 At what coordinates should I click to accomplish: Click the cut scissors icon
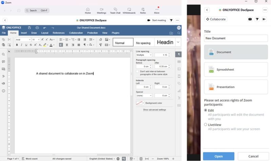9,40
